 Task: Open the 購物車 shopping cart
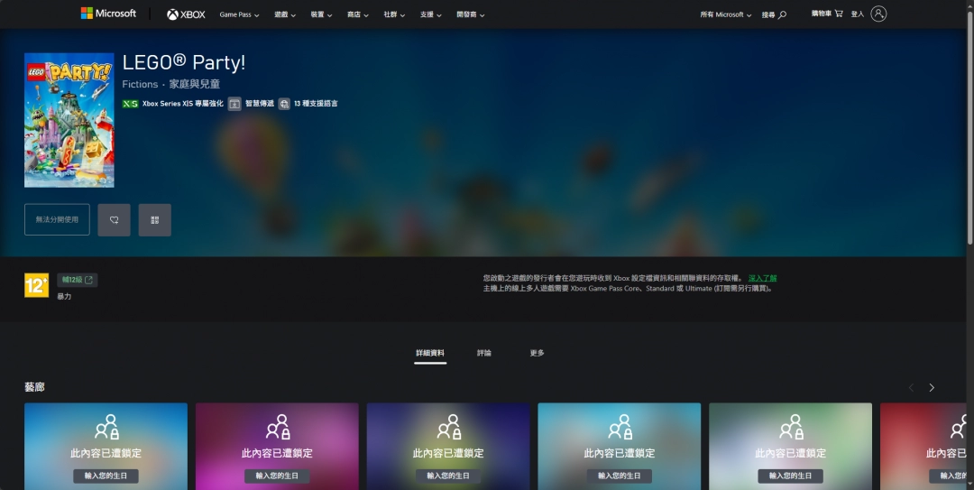[827, 13]
